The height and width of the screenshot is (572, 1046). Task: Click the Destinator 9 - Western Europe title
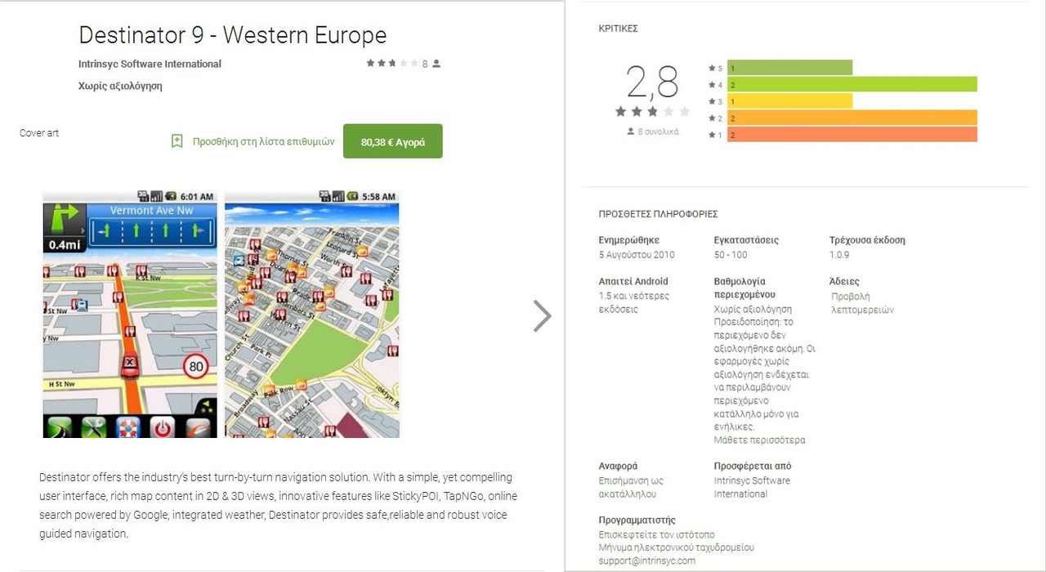(233, 35)
